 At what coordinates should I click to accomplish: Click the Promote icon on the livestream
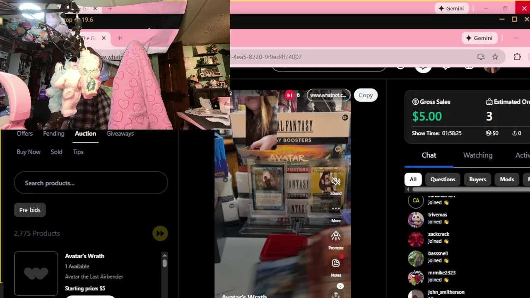click(x=336, y=236)
